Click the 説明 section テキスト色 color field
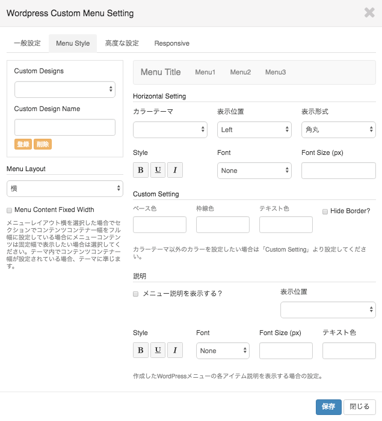Image resolution: width=382 pixels, height=421 pixels. pos(349,351)
